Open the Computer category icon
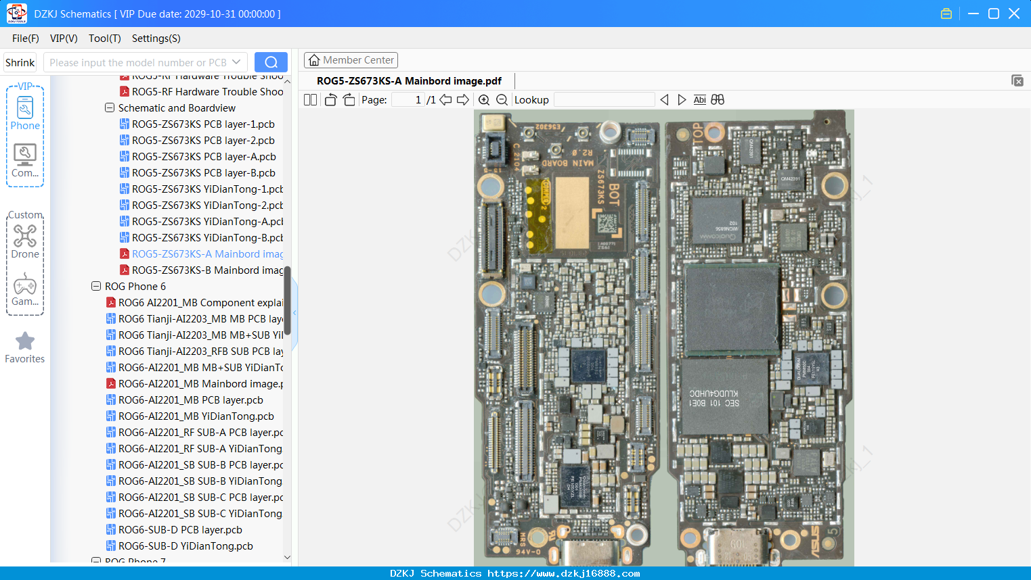 coord(25,161)
